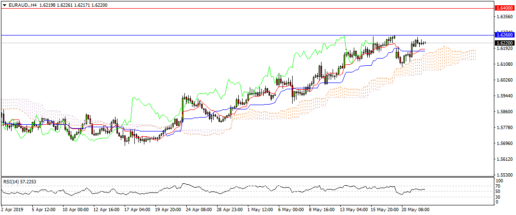Click the black 1.6220 current price tag
516x215 pixels.
point(503,43)
